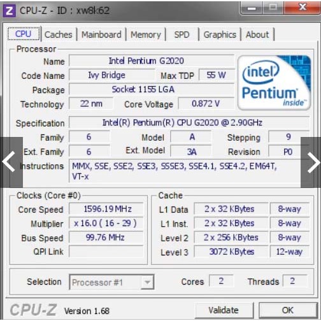This screenshot has width=321, height=321.
Task: Click the Level 2 associativity 8-way
Action: point(290,238)
